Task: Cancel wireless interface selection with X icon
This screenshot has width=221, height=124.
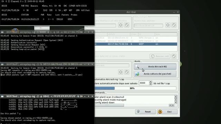Action: click(121, 25)
